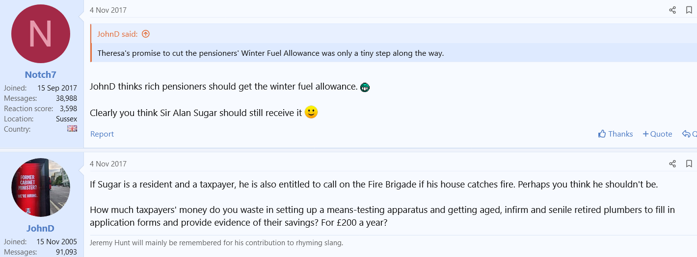Click the reply arrow icon beside Quote
Viewport: 697px width, 257px height.
[687, 134]
